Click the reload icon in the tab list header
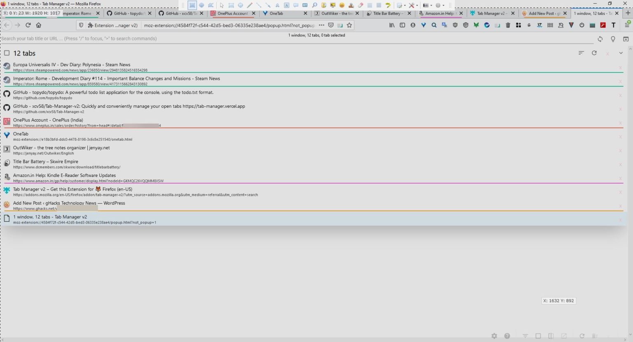The height and width of the screenshot is (342, 633). [594, 53]
